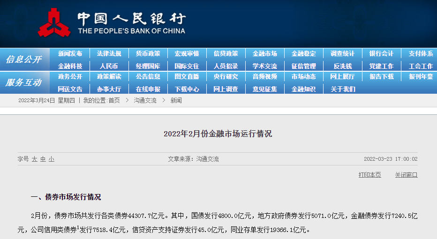Open 图文直播 navigation item
Viewport: 437px width, 239px height.
187,76
